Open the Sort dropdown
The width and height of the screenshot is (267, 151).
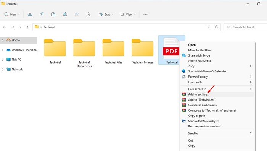(106, 14)
